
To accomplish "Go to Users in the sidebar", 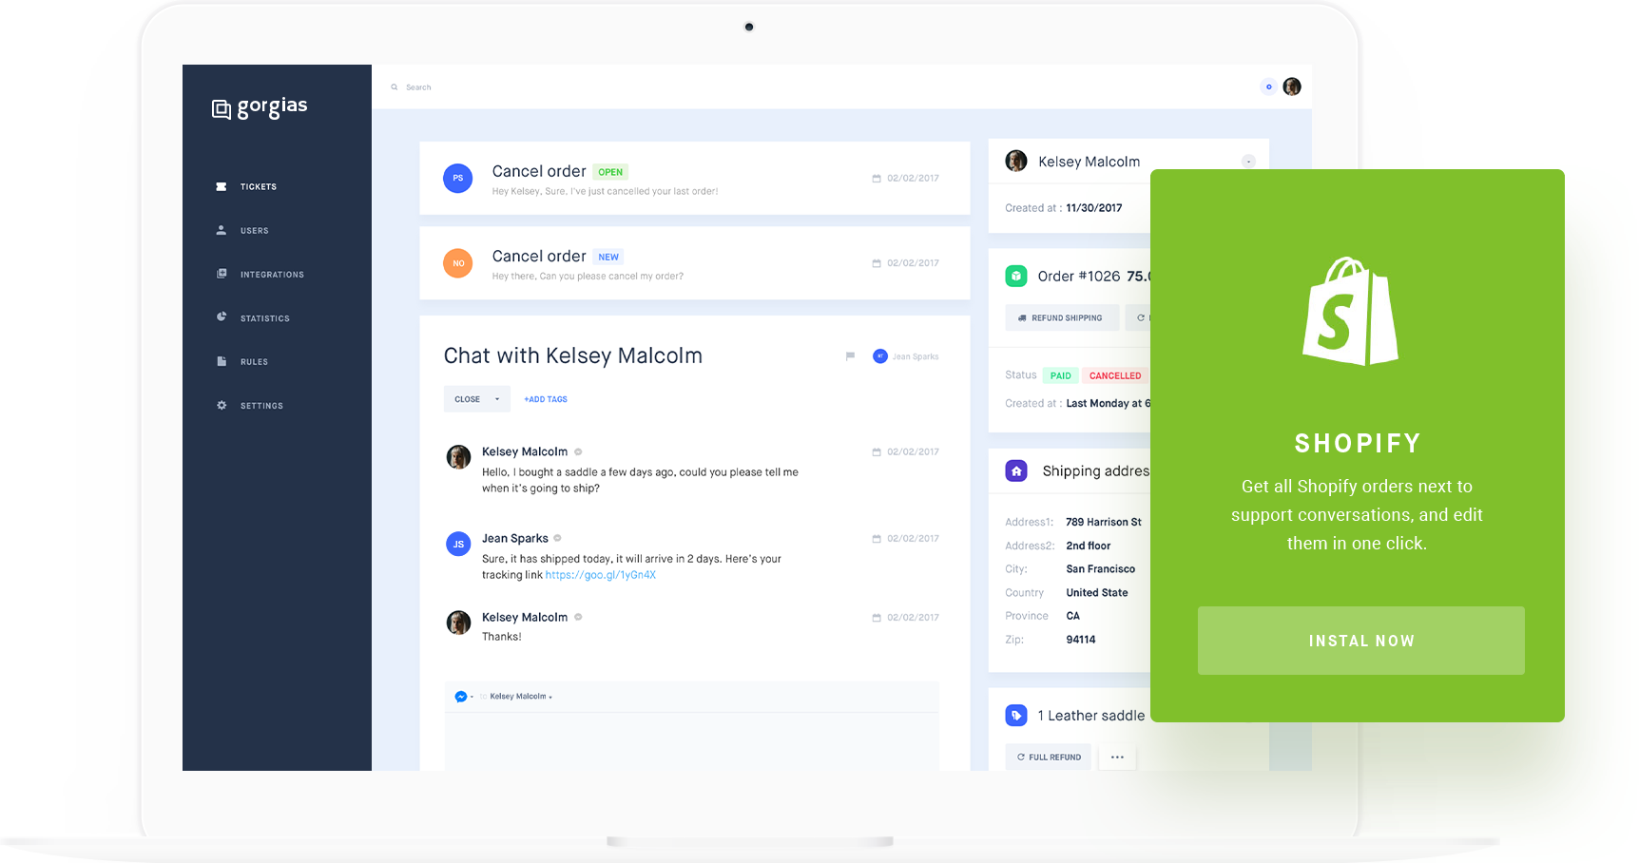I will pos(242,230).
